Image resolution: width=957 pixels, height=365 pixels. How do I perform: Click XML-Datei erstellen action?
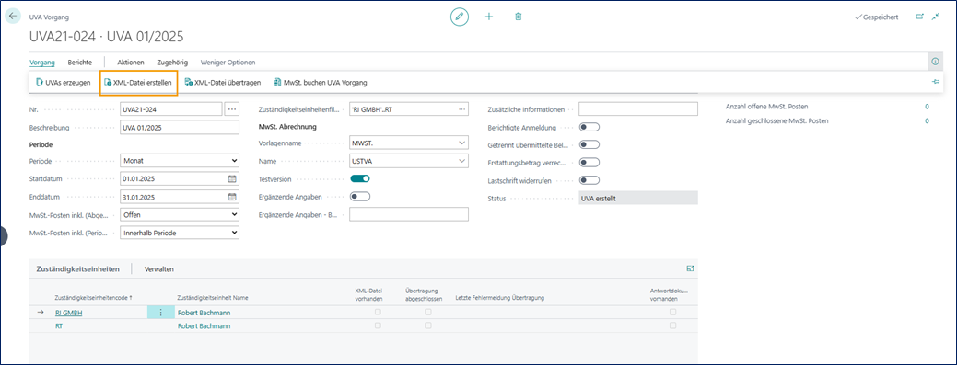coord(138,82)
